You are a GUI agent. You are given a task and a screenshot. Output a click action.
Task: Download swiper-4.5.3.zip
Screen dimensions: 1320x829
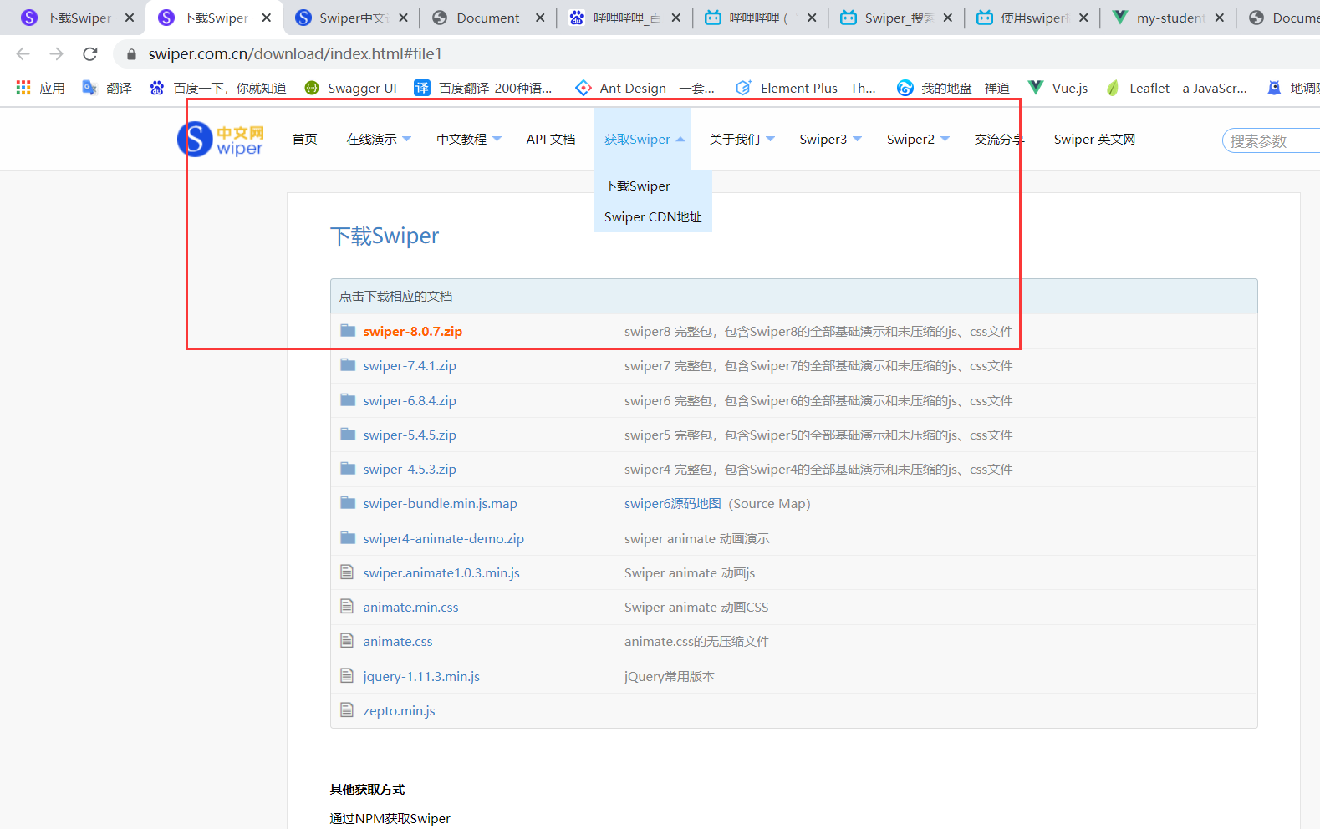click(x=410, y=469)
